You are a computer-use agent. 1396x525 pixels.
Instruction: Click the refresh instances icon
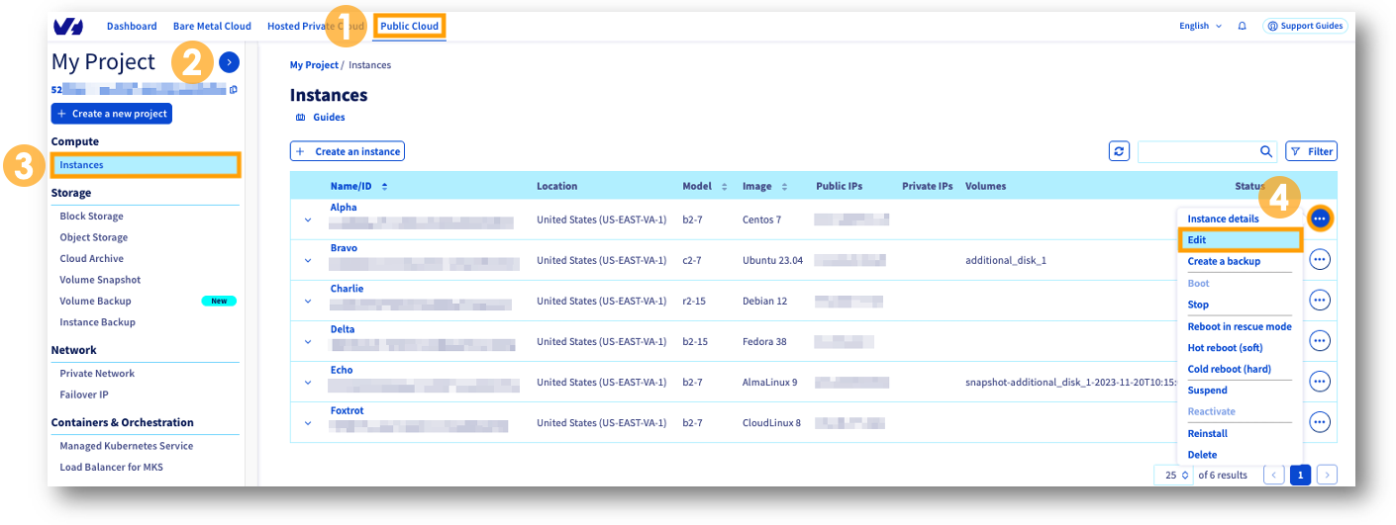click(x=1119, y=151)
